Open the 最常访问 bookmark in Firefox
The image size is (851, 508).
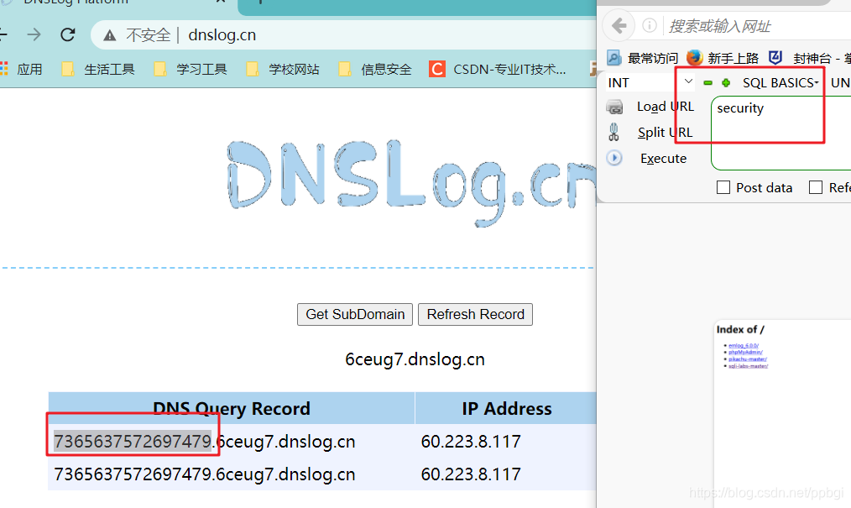coord(643,58)
